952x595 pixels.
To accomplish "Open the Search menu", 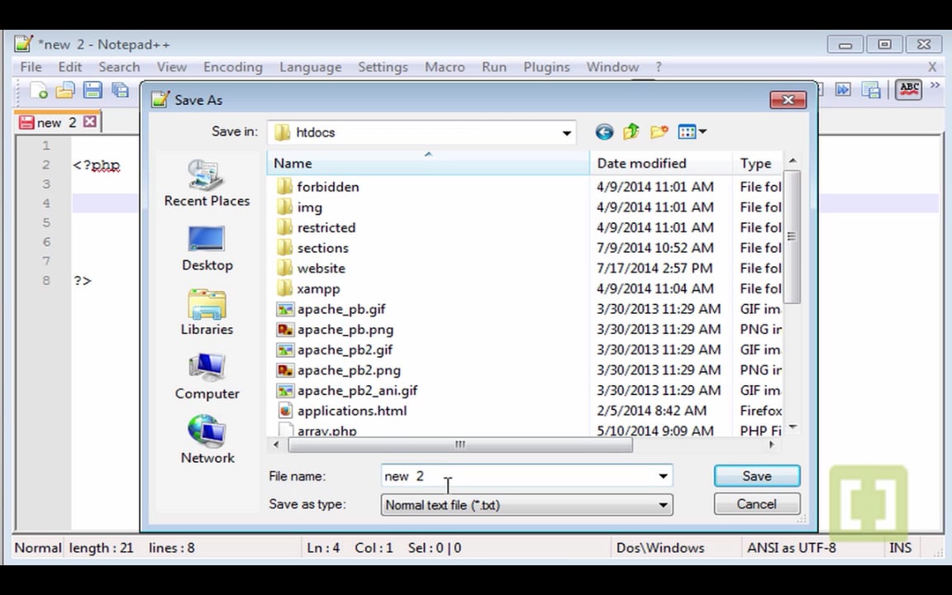I will coord(119,67).
